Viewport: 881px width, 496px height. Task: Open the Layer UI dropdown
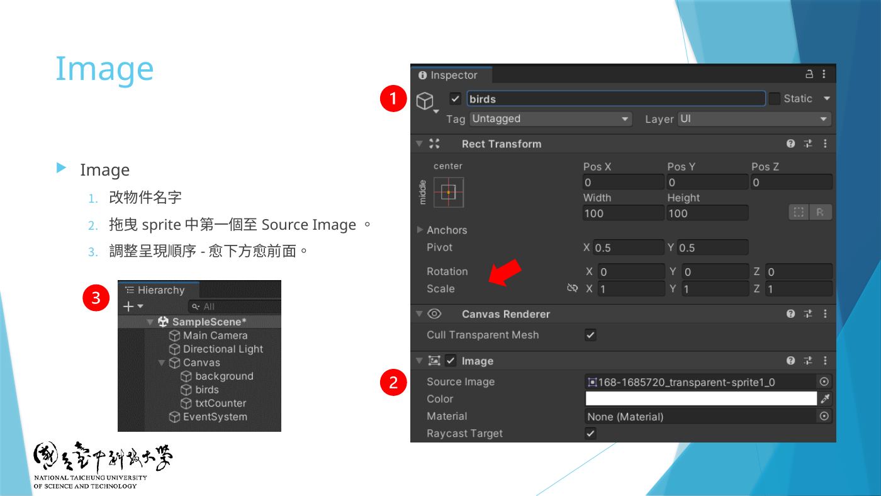755,118
